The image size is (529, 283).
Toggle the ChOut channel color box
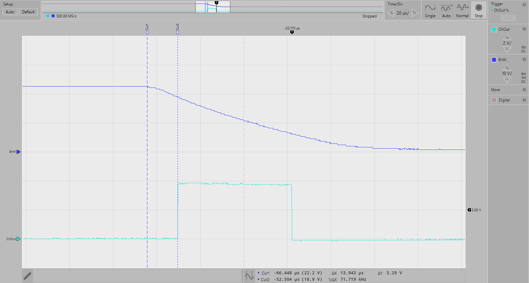tap(494, 29)
